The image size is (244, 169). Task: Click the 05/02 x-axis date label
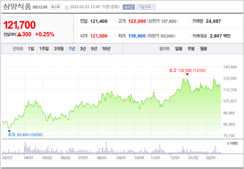click(47, 158)
